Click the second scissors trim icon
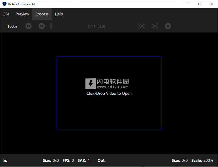This screenshot has height=167, width=218. coord(155,26)
